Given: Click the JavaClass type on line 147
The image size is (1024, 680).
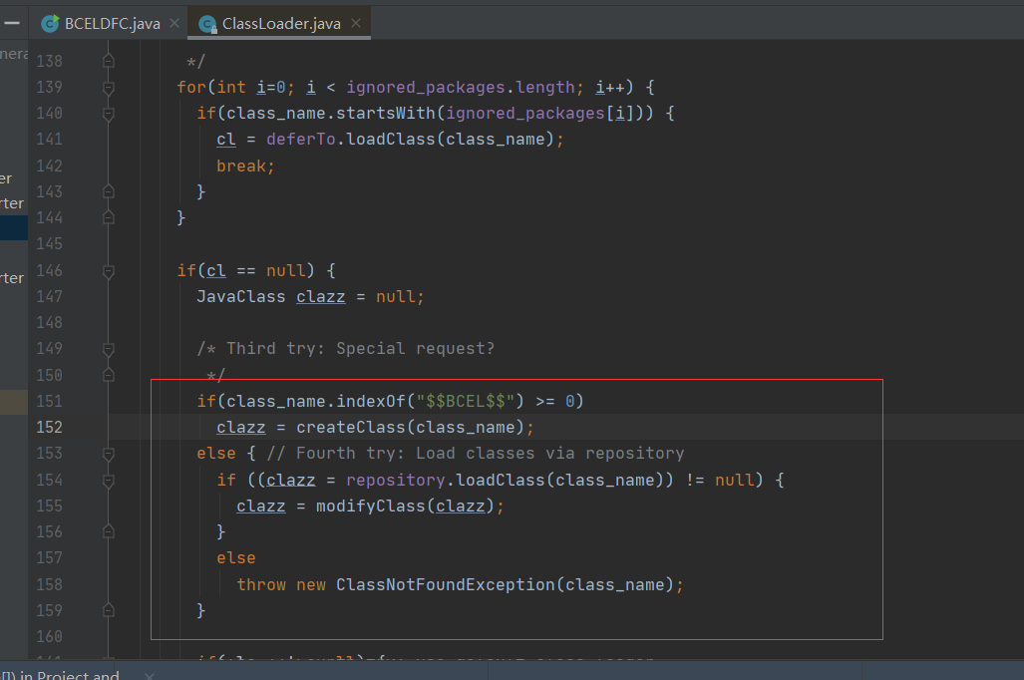Looking at the screenshot, I should [241, 296].
